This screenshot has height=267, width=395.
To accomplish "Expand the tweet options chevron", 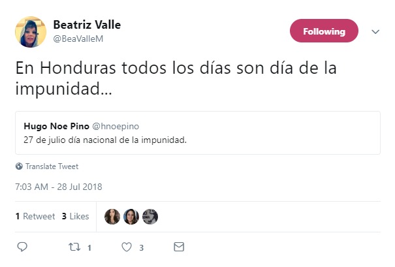I will click(x=375, y=31).
